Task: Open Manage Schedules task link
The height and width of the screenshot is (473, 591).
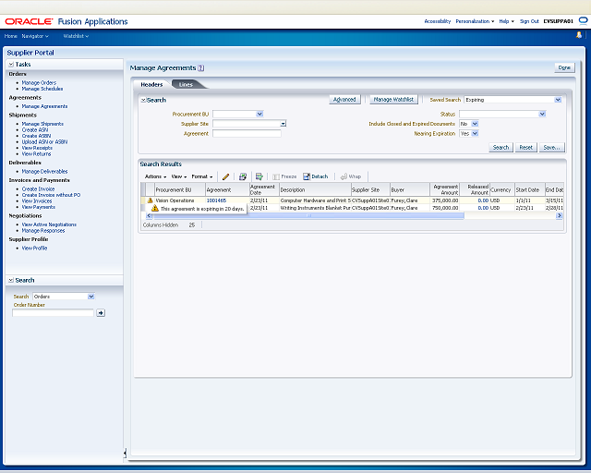Action: tap(42, 89)
